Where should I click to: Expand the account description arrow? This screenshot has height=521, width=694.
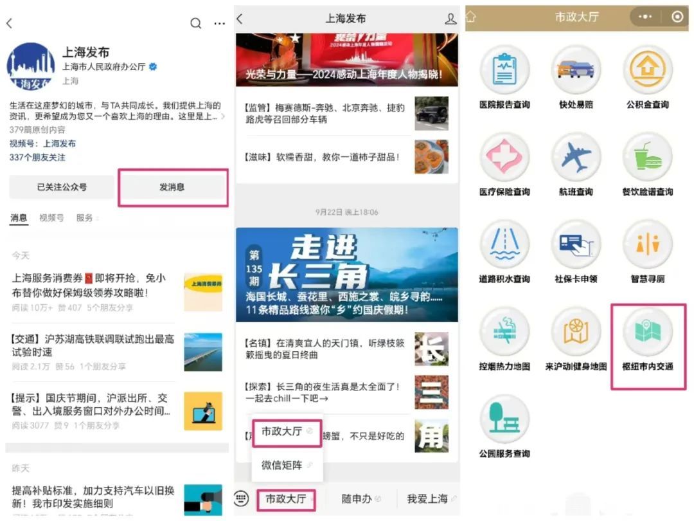[x=222, y=116]
